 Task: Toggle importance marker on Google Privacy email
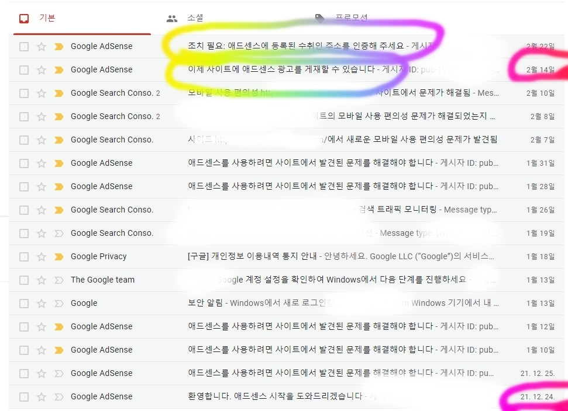point(58,257)
